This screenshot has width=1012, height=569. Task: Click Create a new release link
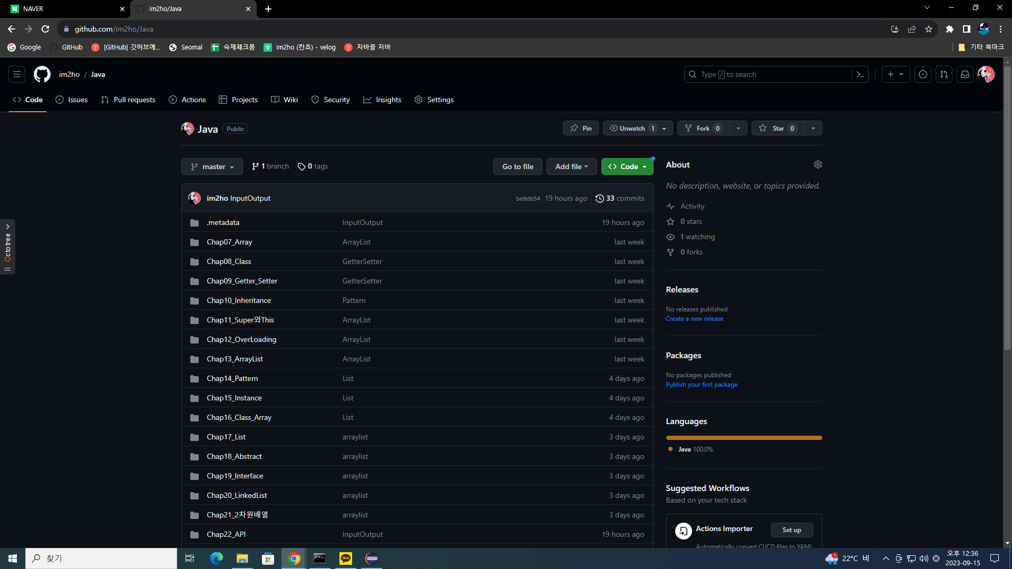(694, 319)
